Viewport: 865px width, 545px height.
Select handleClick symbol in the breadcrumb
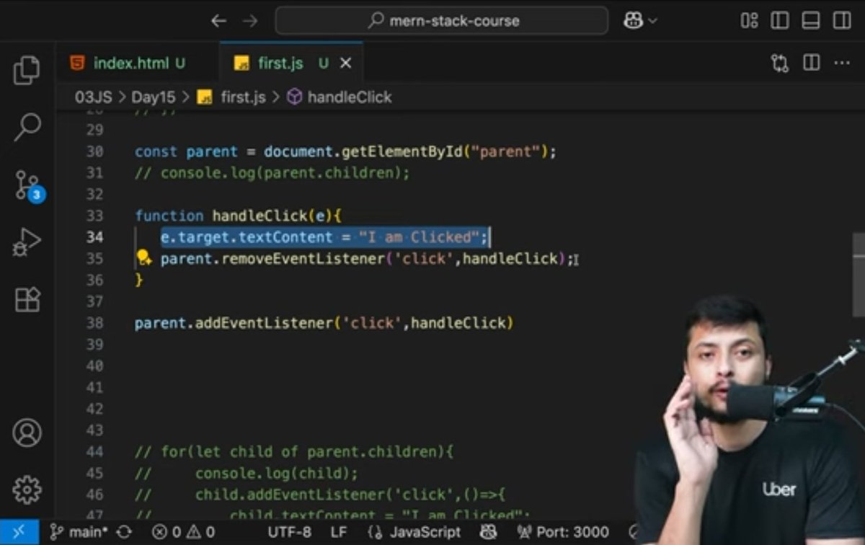339,97
